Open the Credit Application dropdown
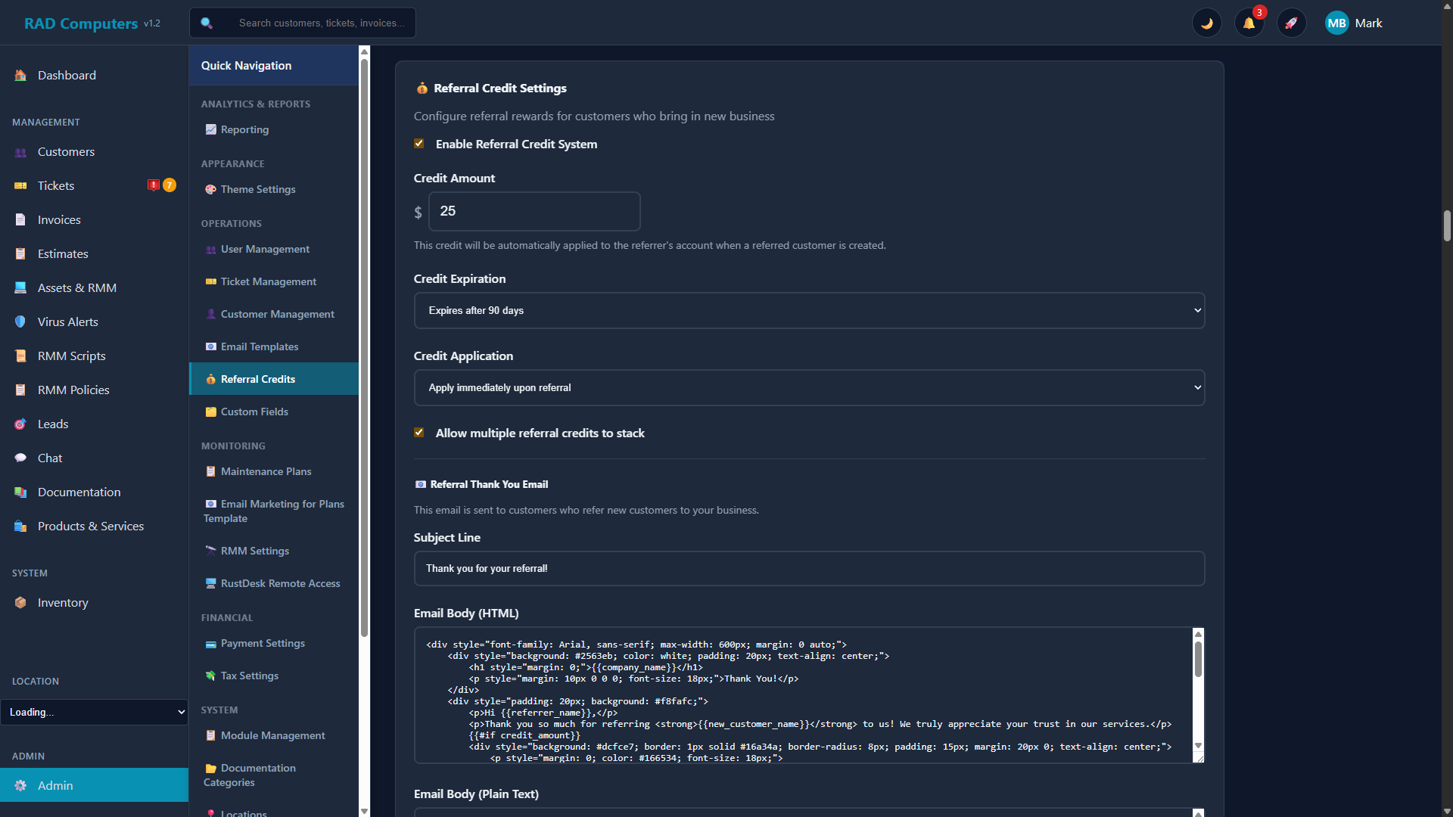 [809, 387]
